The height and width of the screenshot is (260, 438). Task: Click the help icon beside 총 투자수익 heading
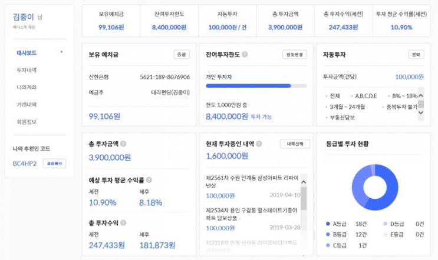click(123, 223)
